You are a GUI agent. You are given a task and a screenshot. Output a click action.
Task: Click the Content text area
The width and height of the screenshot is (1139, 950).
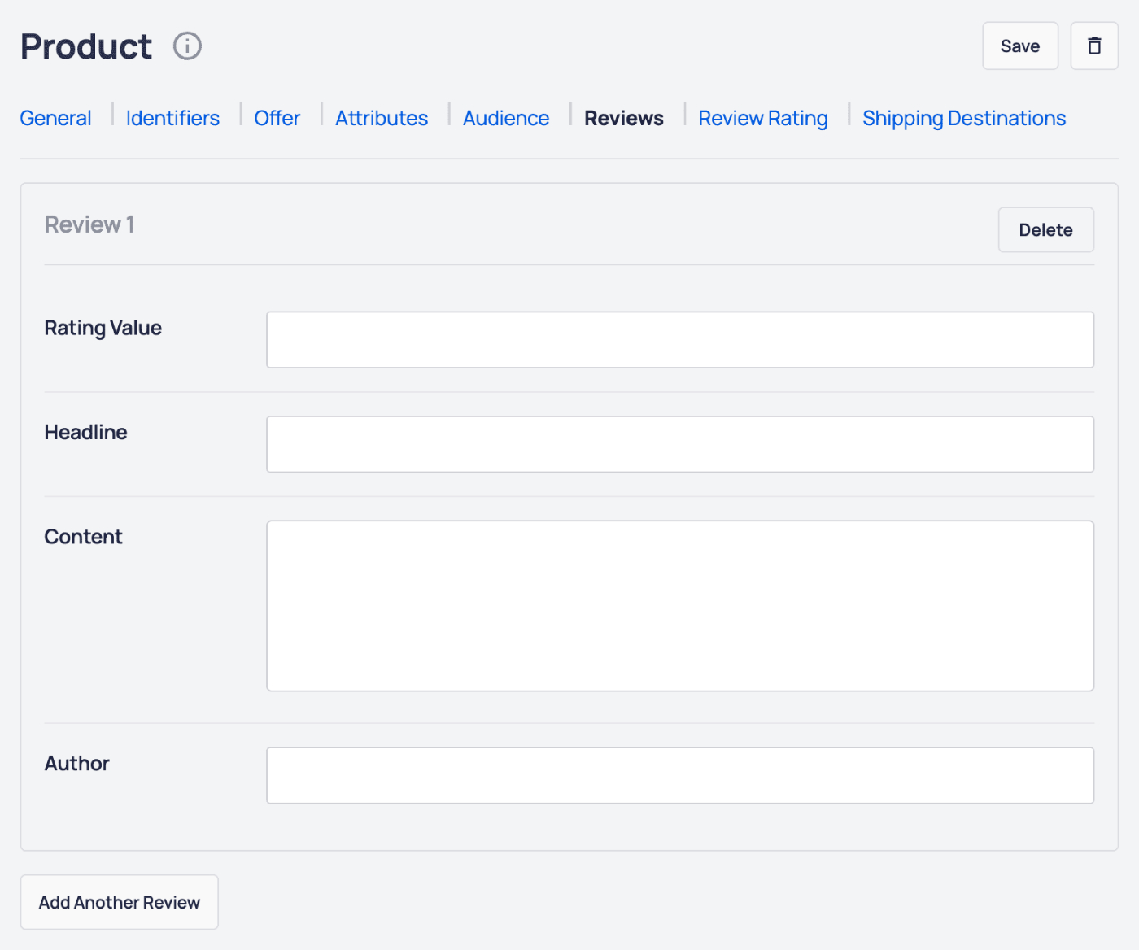680,605
